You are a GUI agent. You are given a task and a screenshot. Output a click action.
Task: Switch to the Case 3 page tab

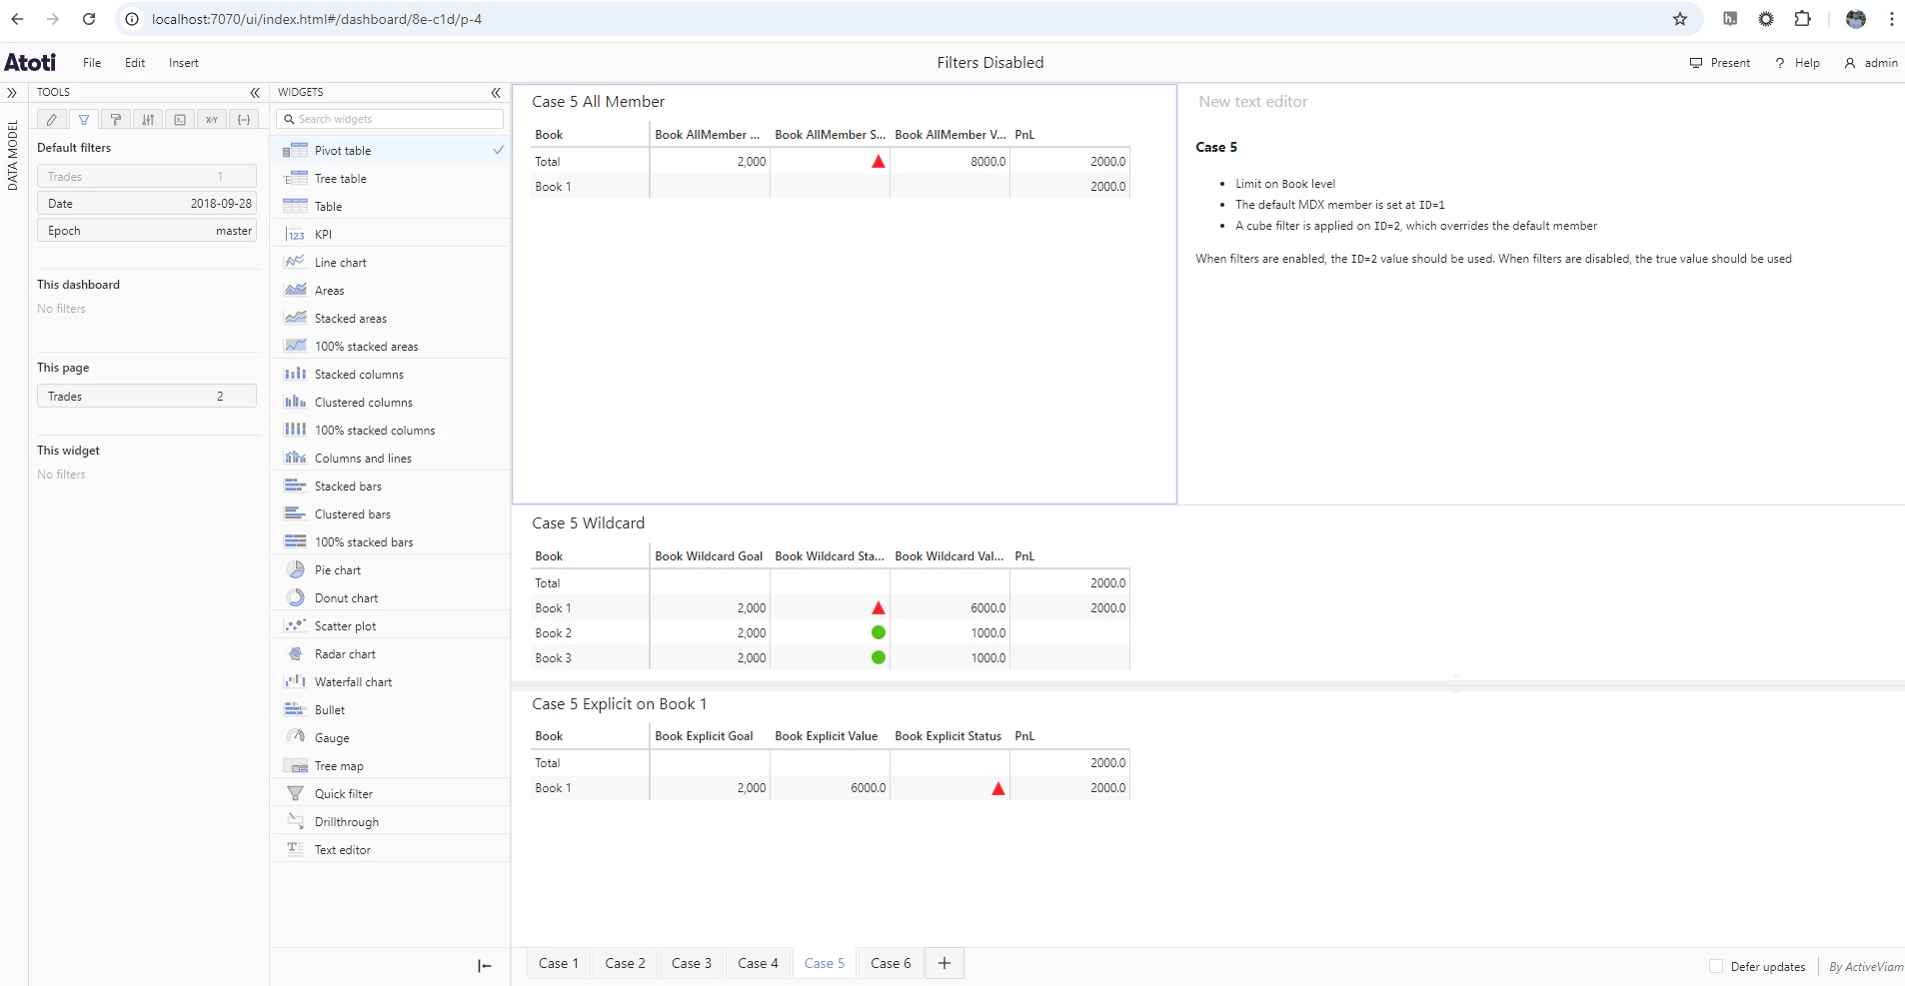(692, 963)
